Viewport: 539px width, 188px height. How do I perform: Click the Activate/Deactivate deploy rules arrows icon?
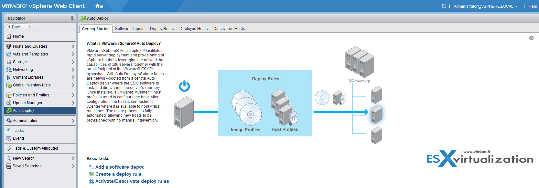(x=92, y=181)
